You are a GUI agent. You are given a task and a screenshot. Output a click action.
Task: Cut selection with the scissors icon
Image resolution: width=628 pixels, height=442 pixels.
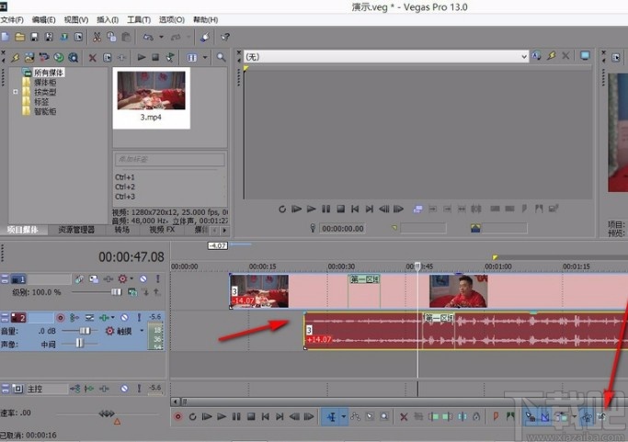pyautogui.click(x=97, y=38)
